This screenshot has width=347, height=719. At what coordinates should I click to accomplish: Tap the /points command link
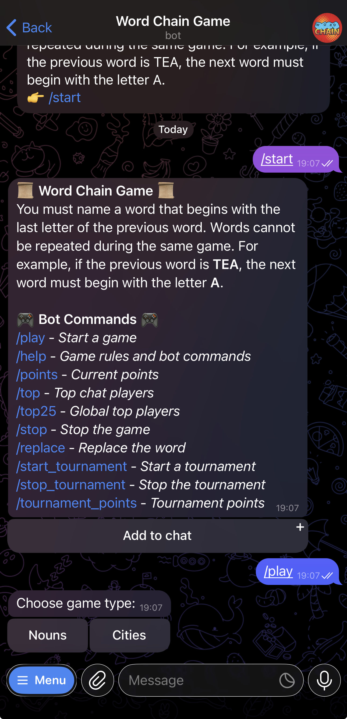click(x=37, y=374)
